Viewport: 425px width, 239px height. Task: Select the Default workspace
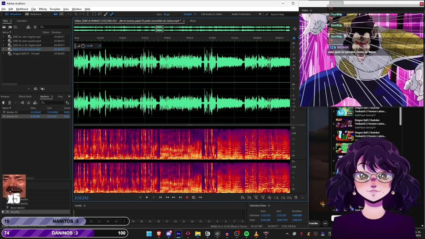click(x=188, y=14)
